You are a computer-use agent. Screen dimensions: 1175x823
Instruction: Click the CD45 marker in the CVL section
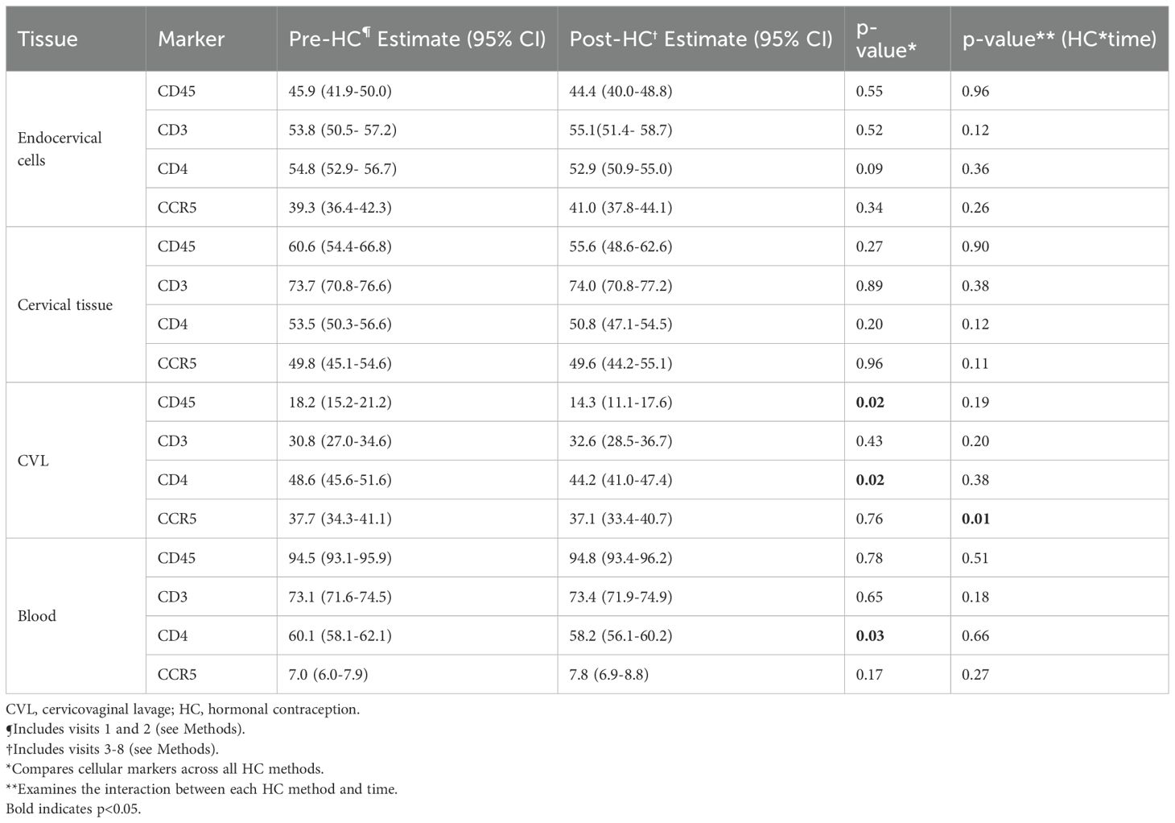tap(176, 402)
